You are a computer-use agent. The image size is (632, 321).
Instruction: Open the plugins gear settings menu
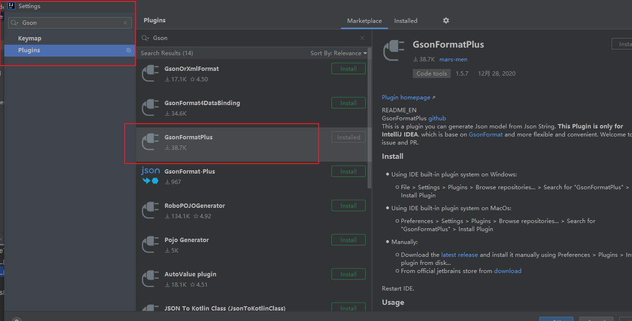446,20
